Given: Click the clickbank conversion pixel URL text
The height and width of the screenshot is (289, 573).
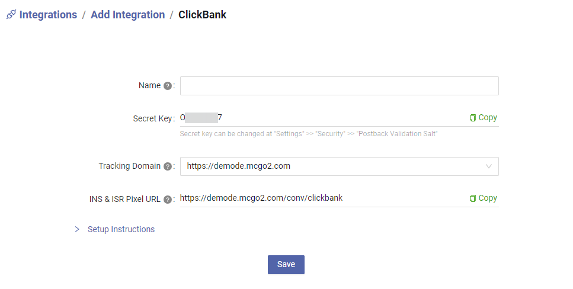Looking at the screenshot, I should click(261, 198).
